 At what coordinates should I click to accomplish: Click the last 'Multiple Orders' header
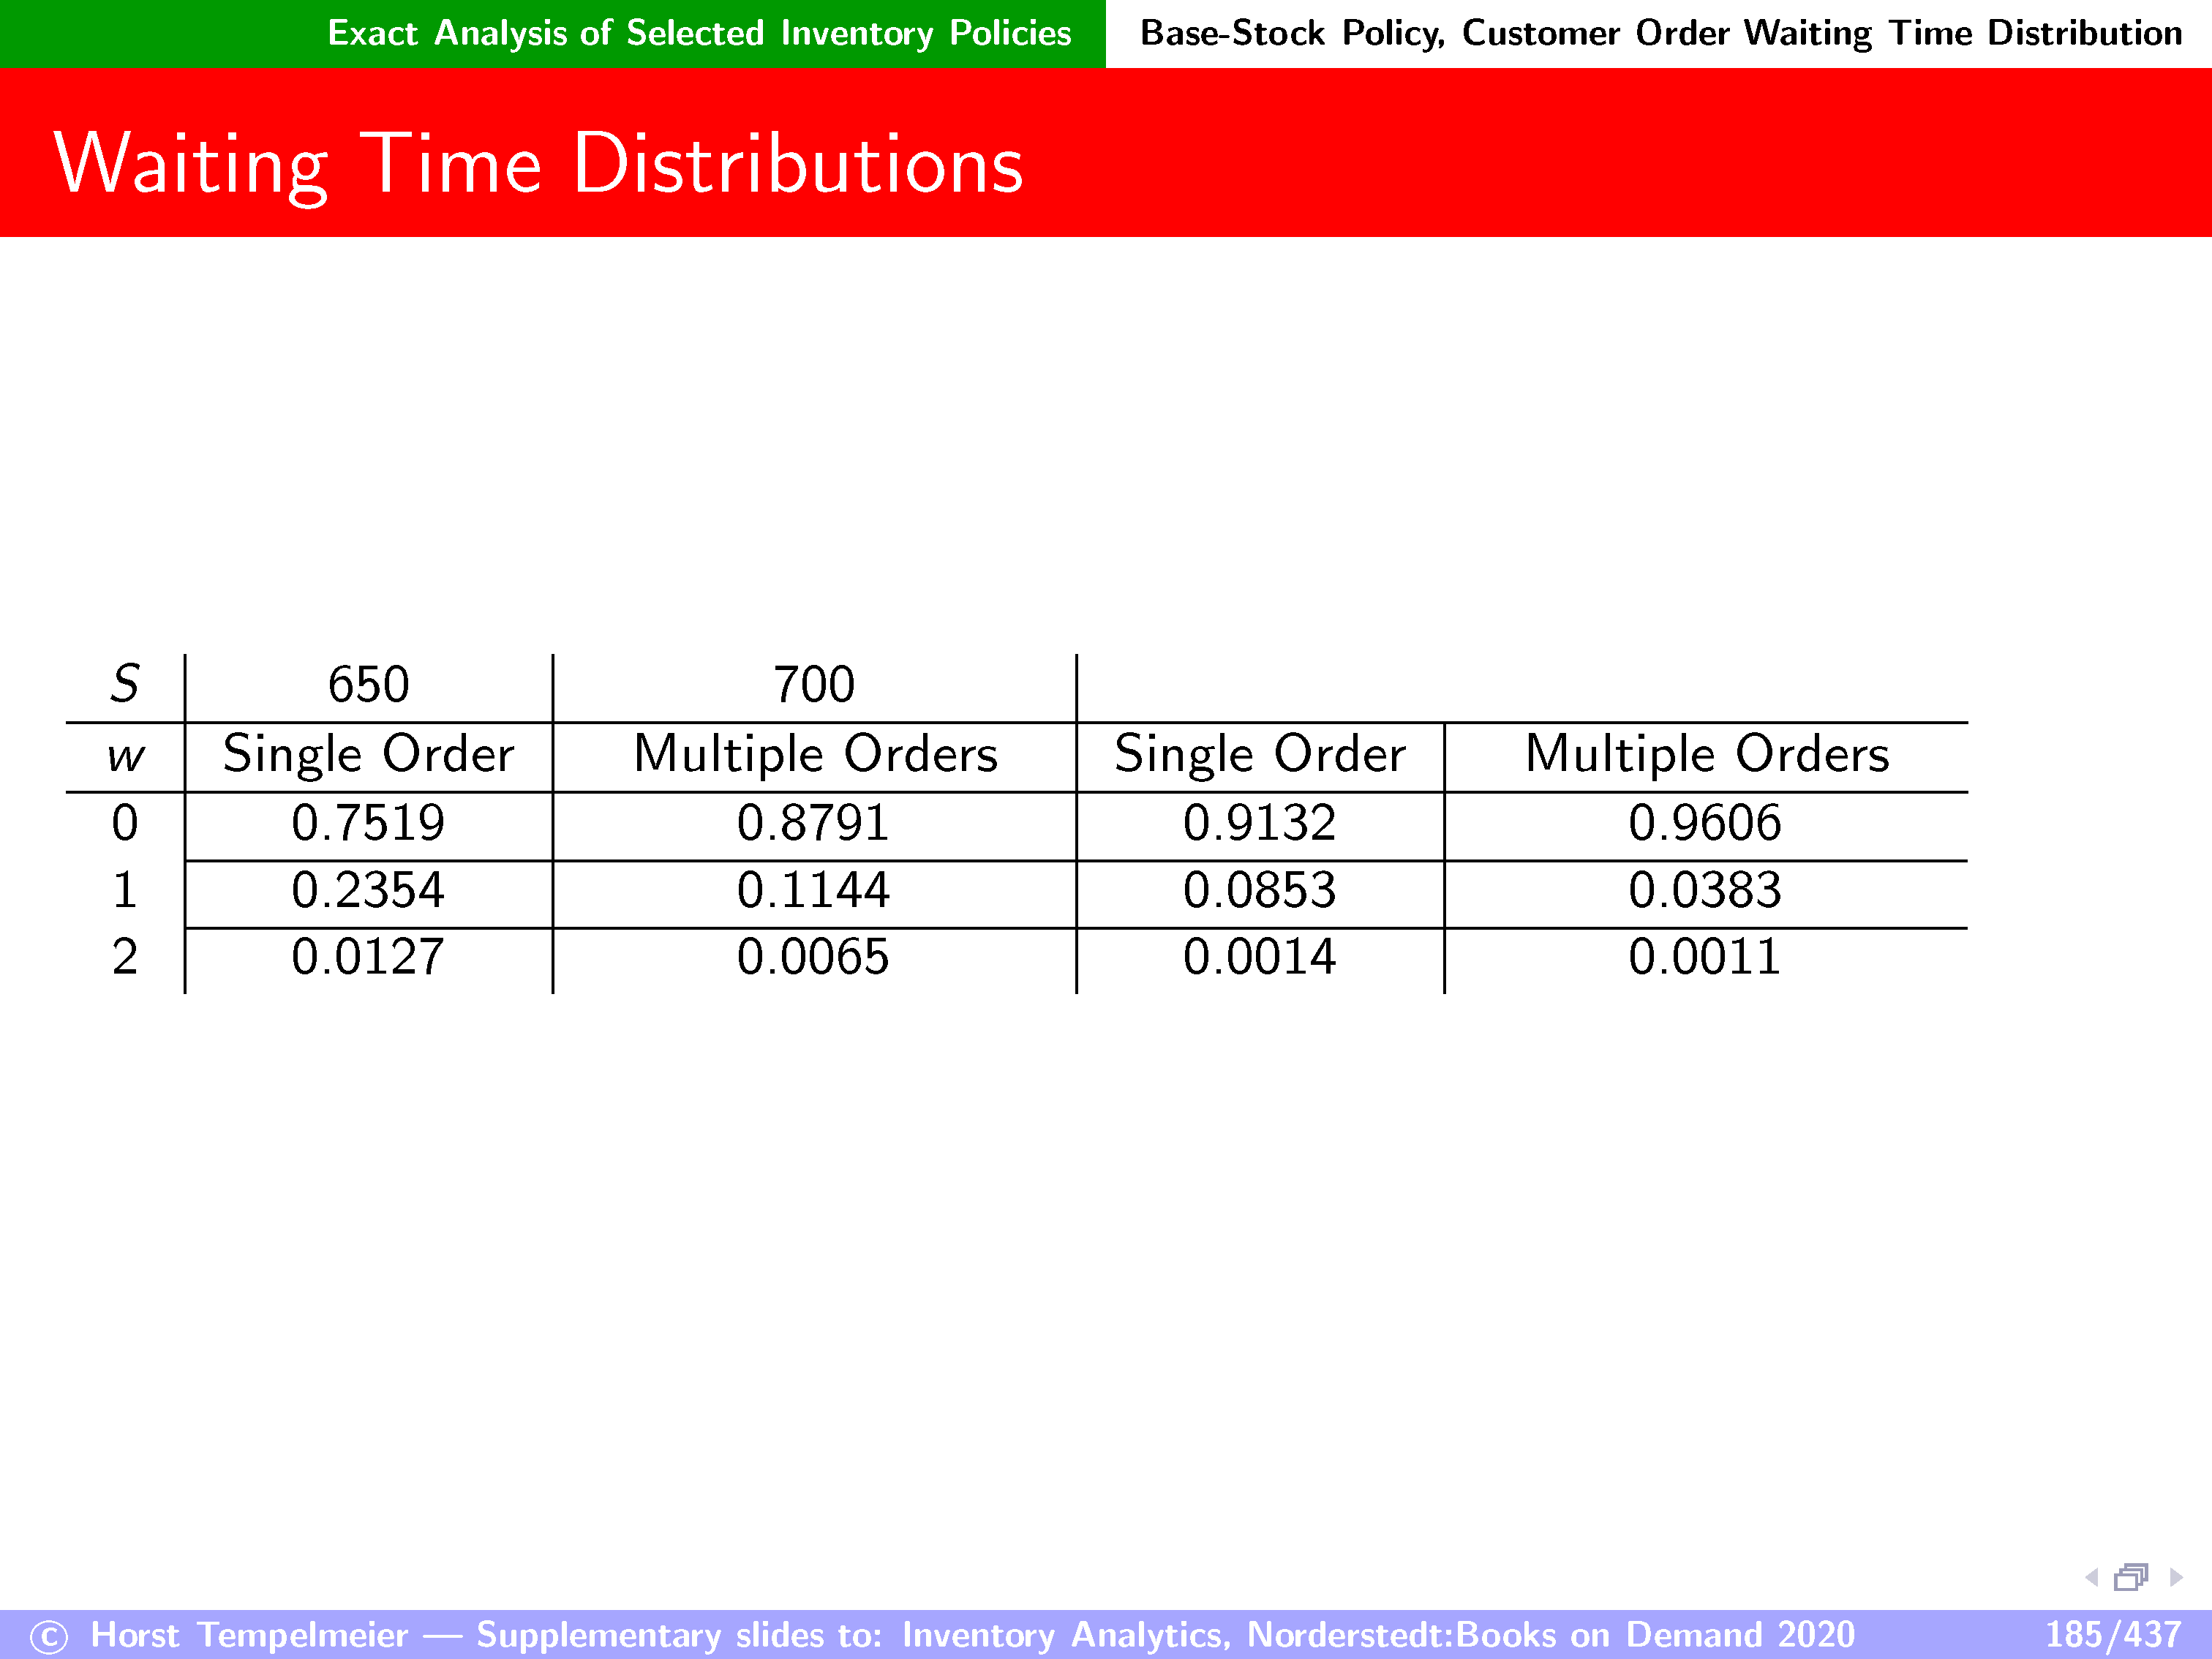1706,754
